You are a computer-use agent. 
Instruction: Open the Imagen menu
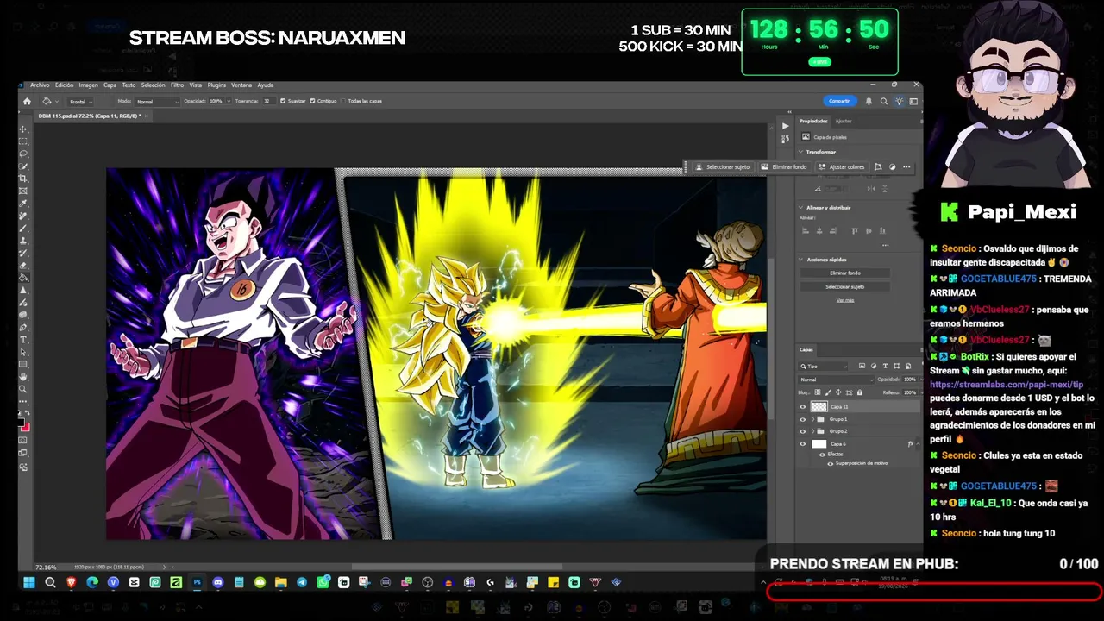point(88,85)
